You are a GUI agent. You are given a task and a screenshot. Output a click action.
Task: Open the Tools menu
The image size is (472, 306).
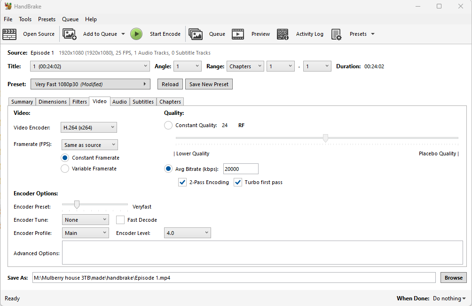[x=25, y=19]
